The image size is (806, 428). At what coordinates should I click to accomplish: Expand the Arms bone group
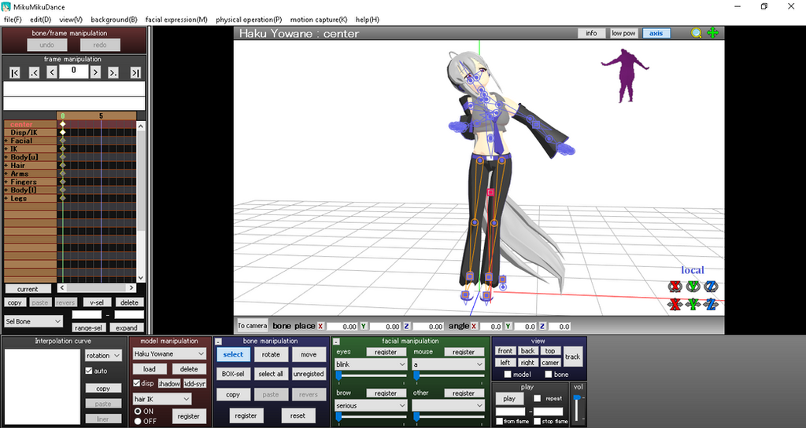[6, 174]
